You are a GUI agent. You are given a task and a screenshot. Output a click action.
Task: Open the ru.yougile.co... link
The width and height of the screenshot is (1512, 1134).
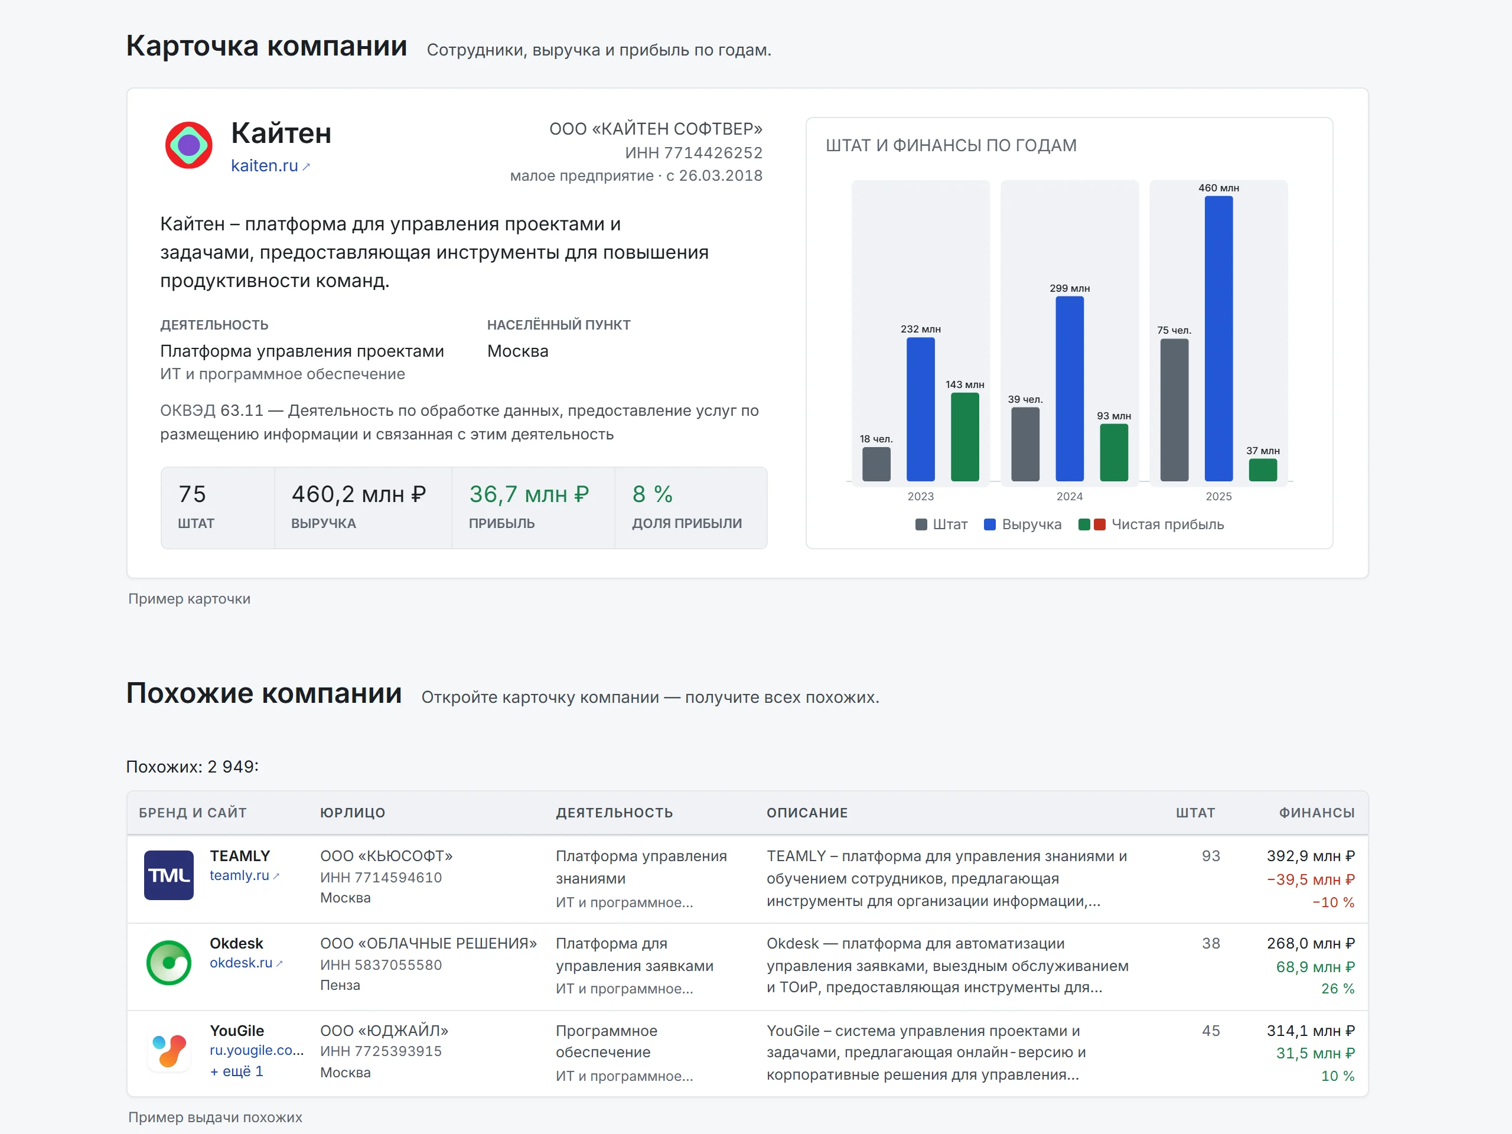pos(256,1051)
